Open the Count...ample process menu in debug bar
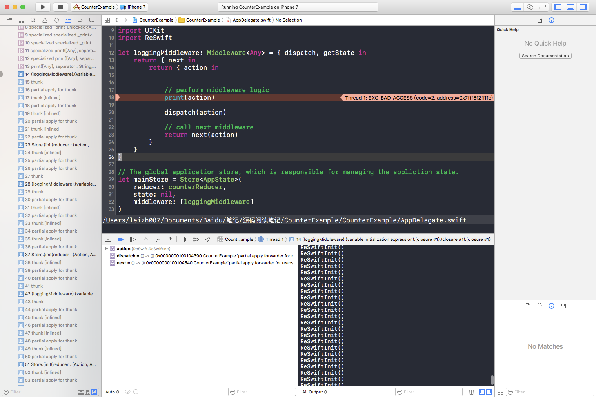This screenshot has height=397, width=596. 235,239
